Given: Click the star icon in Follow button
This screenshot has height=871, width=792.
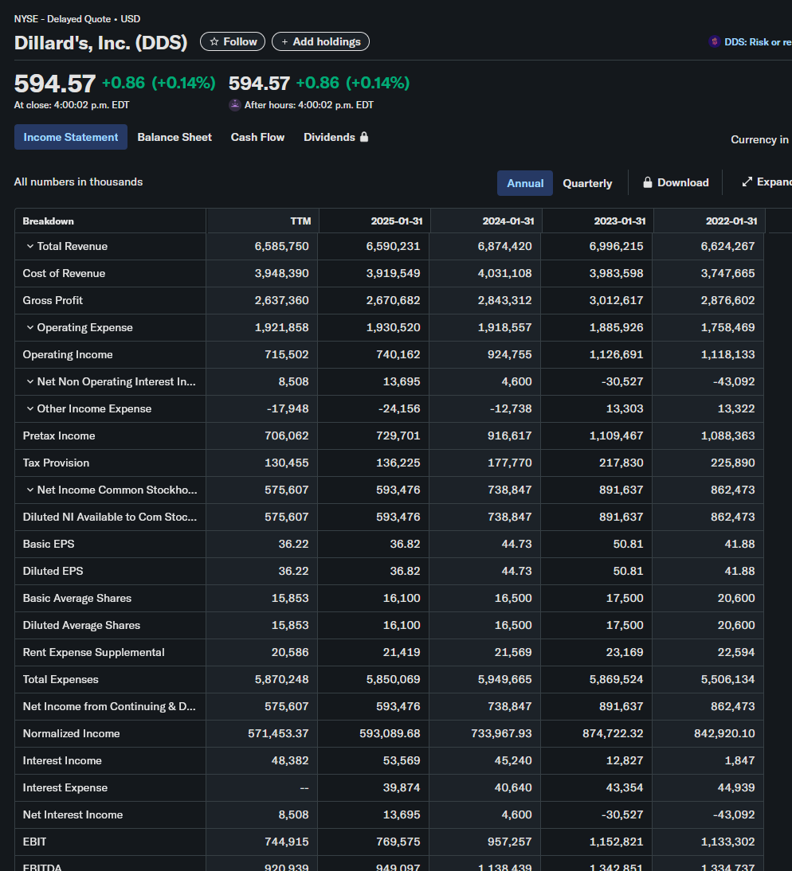Looking at the screenshot, I should (214, 41).
